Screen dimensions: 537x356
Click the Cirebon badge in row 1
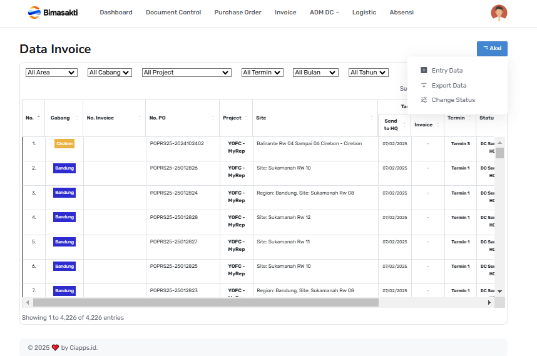pyautogui.click(x=64, y=143)
